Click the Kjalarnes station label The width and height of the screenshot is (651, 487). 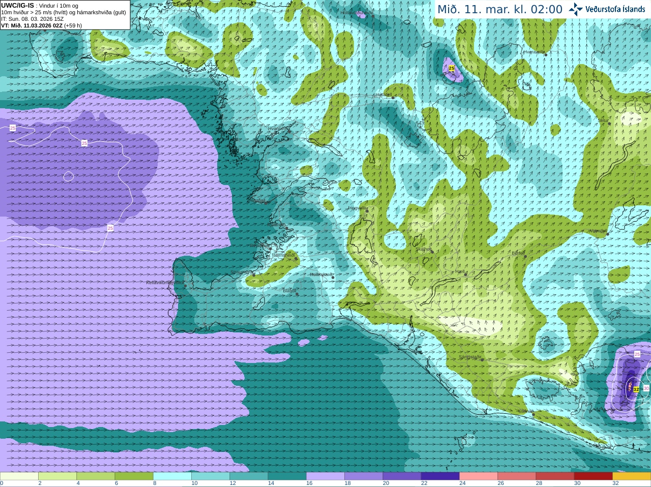click(x=276, y=224)
